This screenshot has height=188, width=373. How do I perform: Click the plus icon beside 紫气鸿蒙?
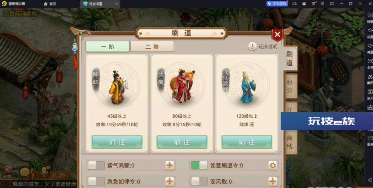pyautogui.click(x=170, y=165)
